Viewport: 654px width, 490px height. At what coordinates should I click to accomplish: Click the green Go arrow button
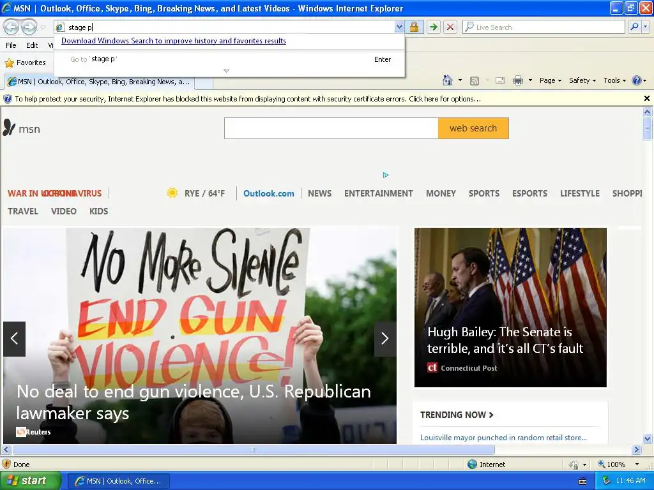point(434,27)
